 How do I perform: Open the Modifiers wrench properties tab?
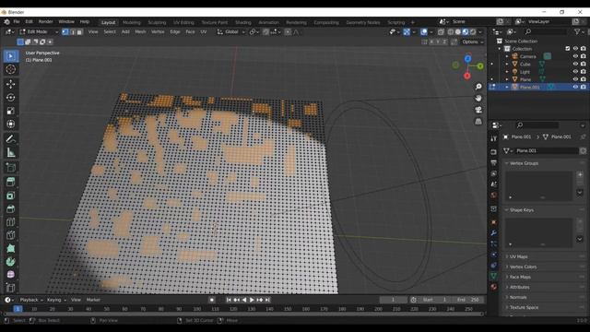(x=494, y=233)
